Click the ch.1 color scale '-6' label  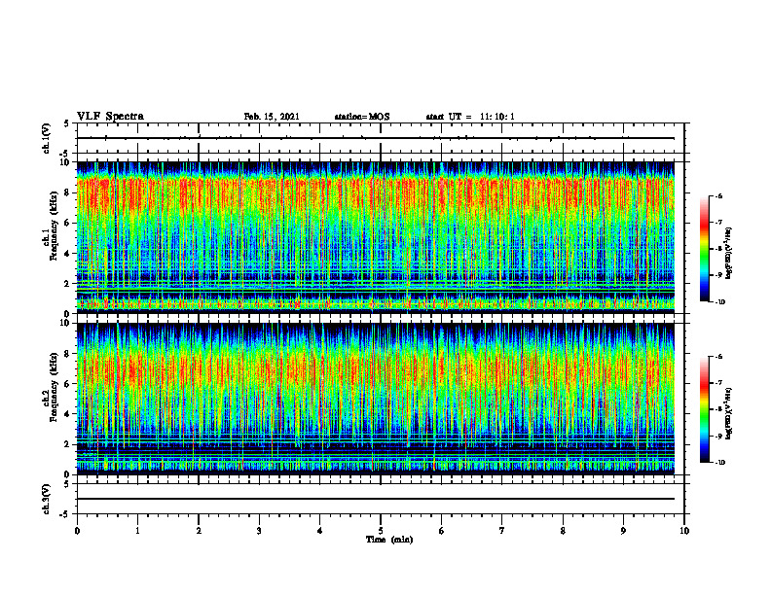click(x=718, y=196)
